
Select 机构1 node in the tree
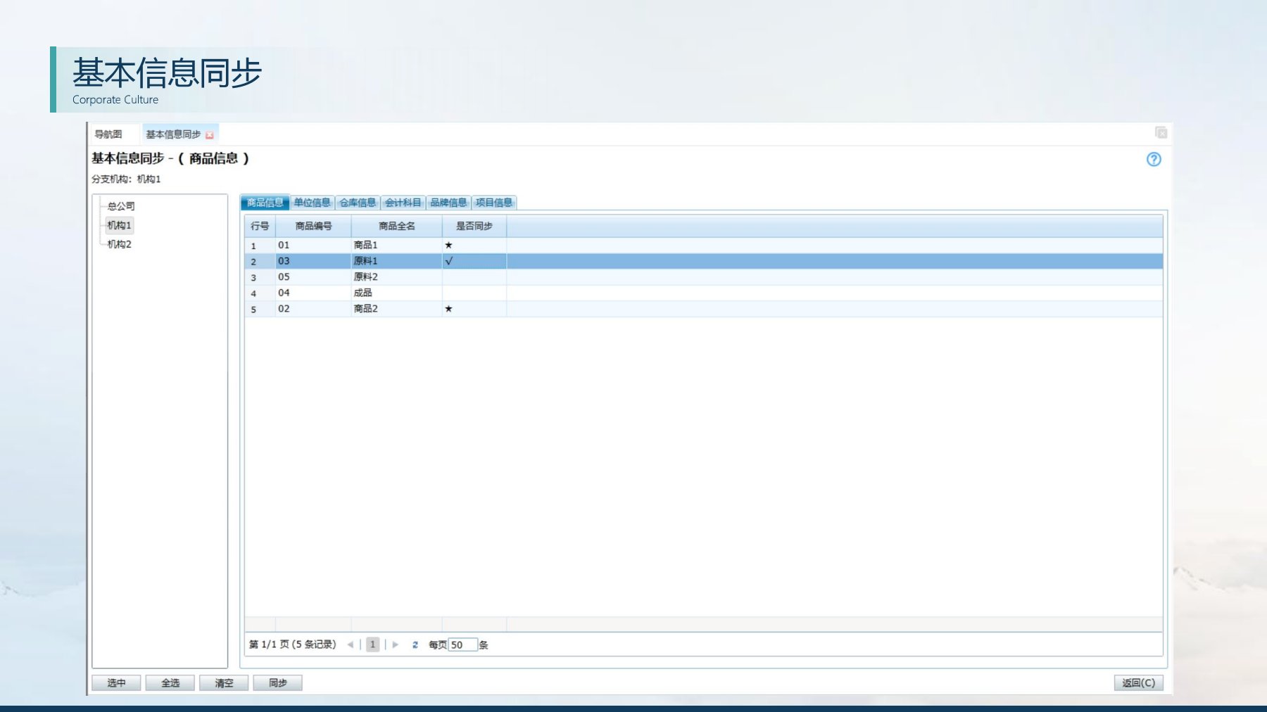click(x=120, y=225)
